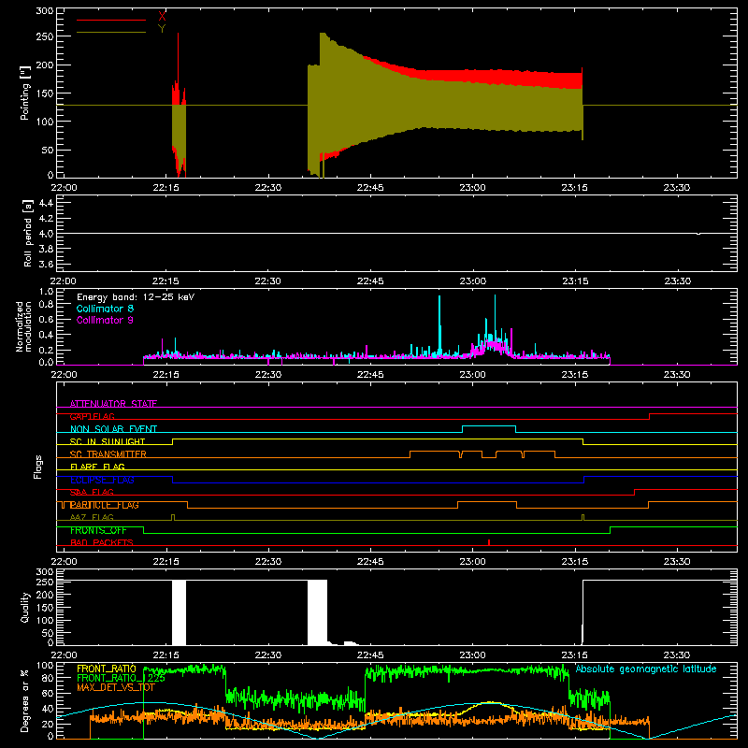Viewport: 748px width, 748px height.
Task: Click the raised NON_SOLAR_EVENT step segment
Action: (x=489, y=426)
